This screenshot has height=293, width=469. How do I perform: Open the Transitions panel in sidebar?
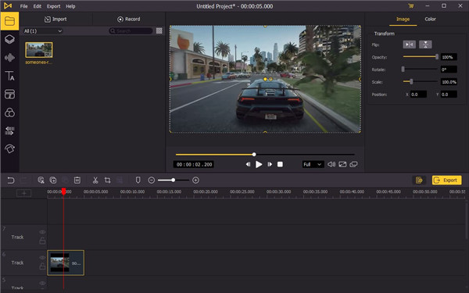[x=9, y=130]
